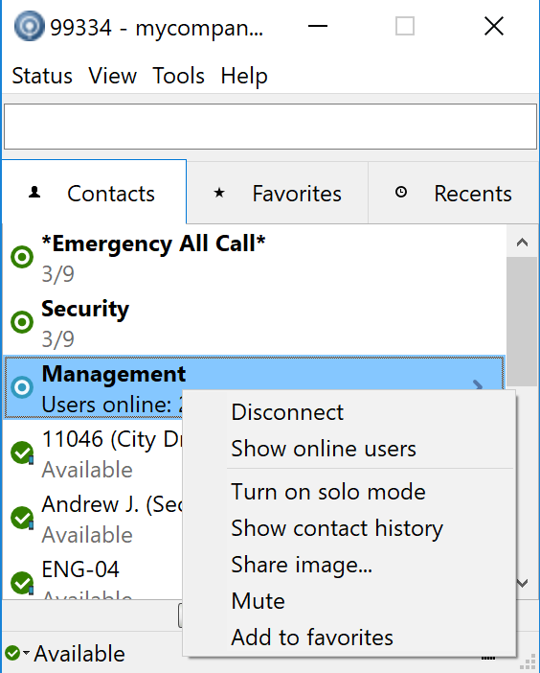Click the star icon on Favorites tab
Screen dimensions: 540x673
pos(219,193)
